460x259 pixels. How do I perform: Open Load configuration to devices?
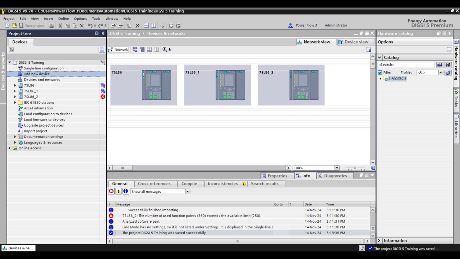pyautogui.click(x=48, y=114)
